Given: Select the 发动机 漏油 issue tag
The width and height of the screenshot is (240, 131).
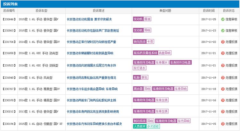Looking at the screenshot, I should point(142,19).
